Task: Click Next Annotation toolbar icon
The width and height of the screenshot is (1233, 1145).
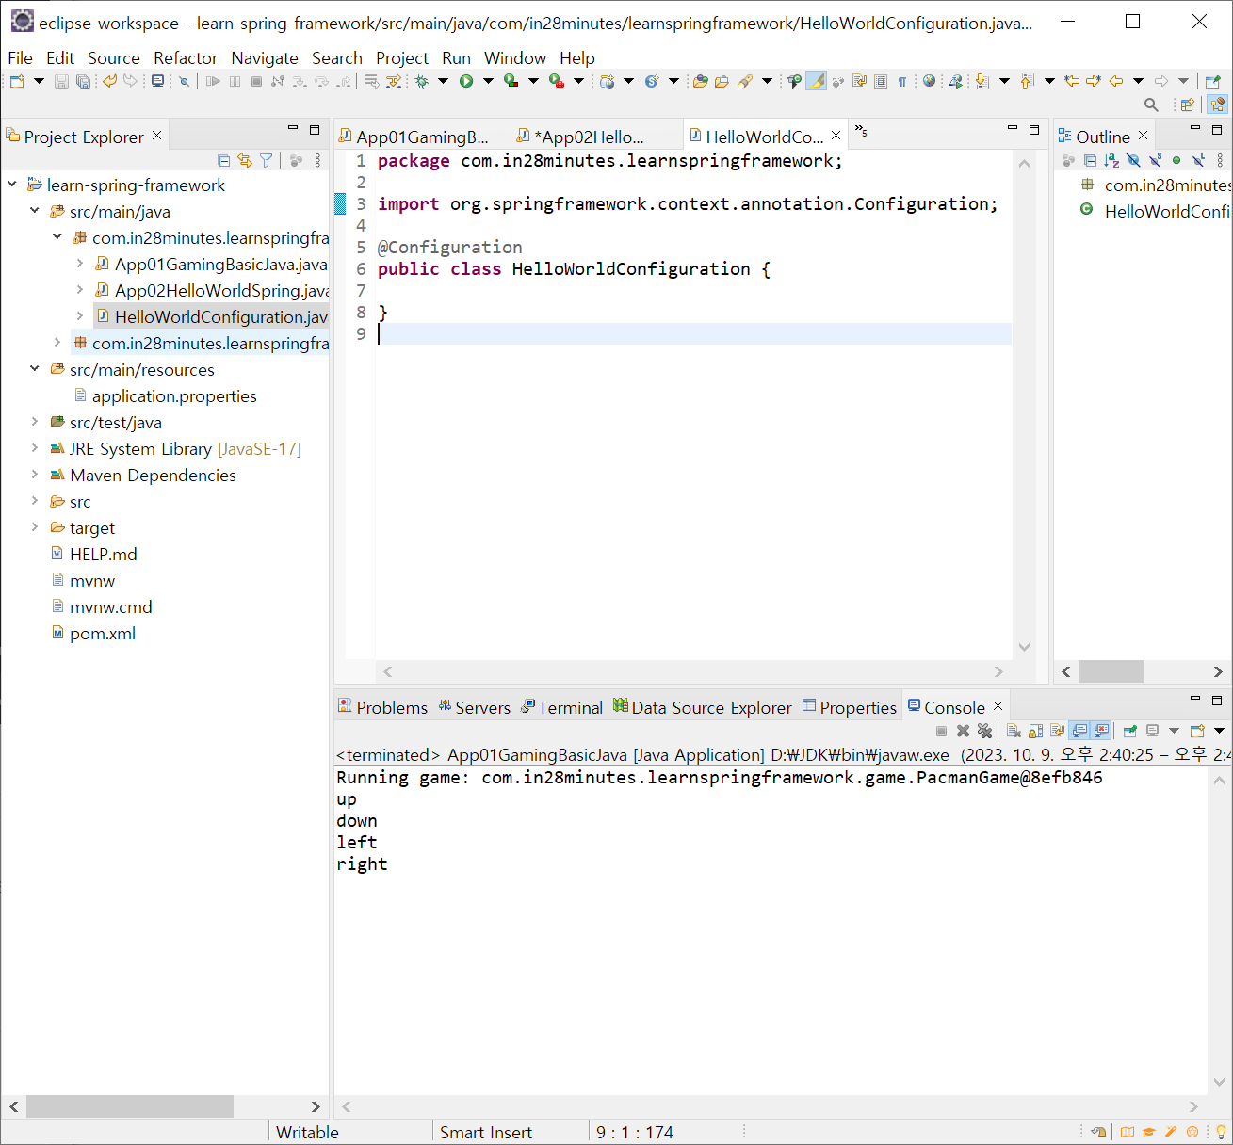Action: 982,81
